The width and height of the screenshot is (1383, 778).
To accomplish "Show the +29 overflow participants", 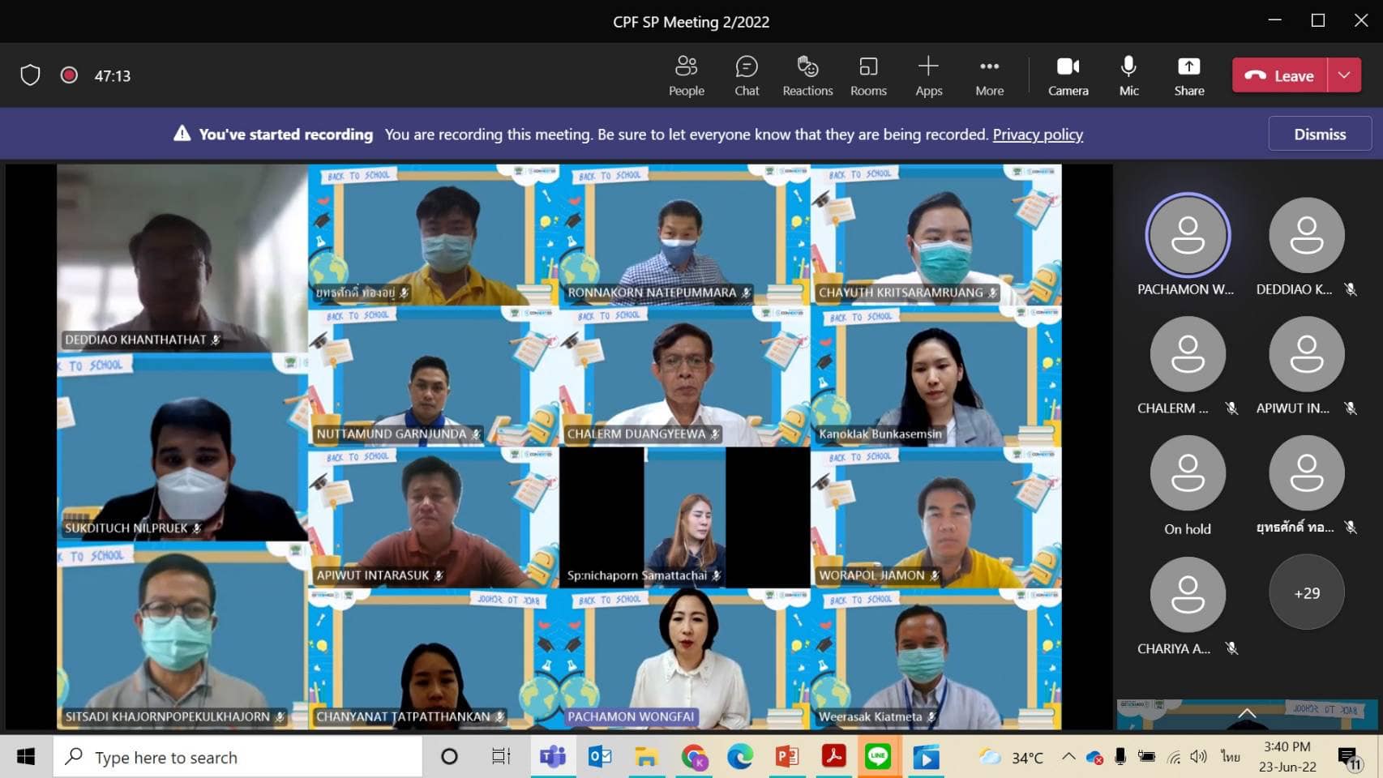I will [1306, 593].
